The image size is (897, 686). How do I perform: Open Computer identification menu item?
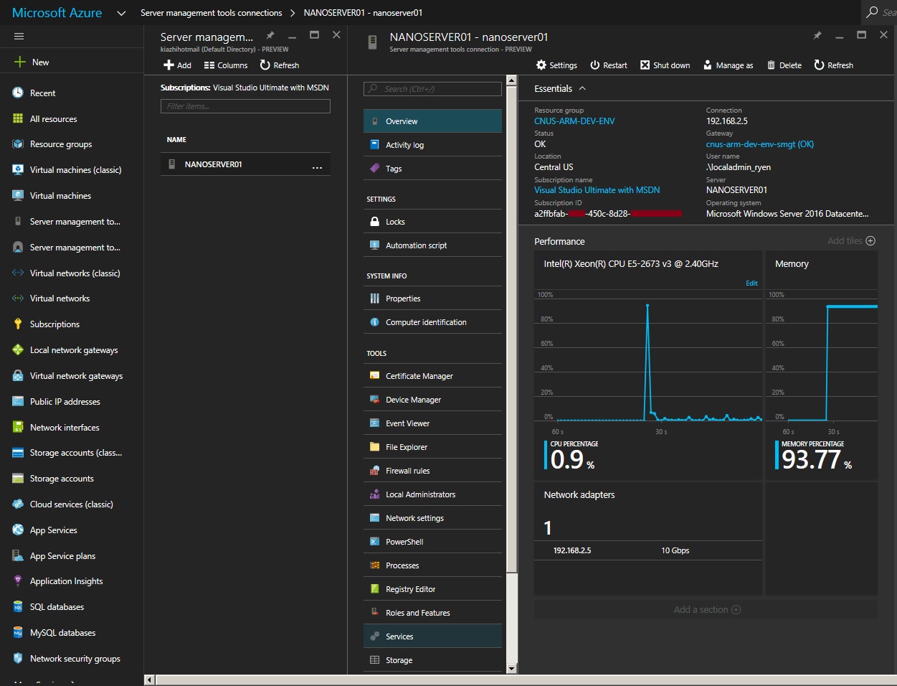(432, 322)
